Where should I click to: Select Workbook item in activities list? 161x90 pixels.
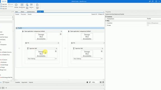click(3, 62)
